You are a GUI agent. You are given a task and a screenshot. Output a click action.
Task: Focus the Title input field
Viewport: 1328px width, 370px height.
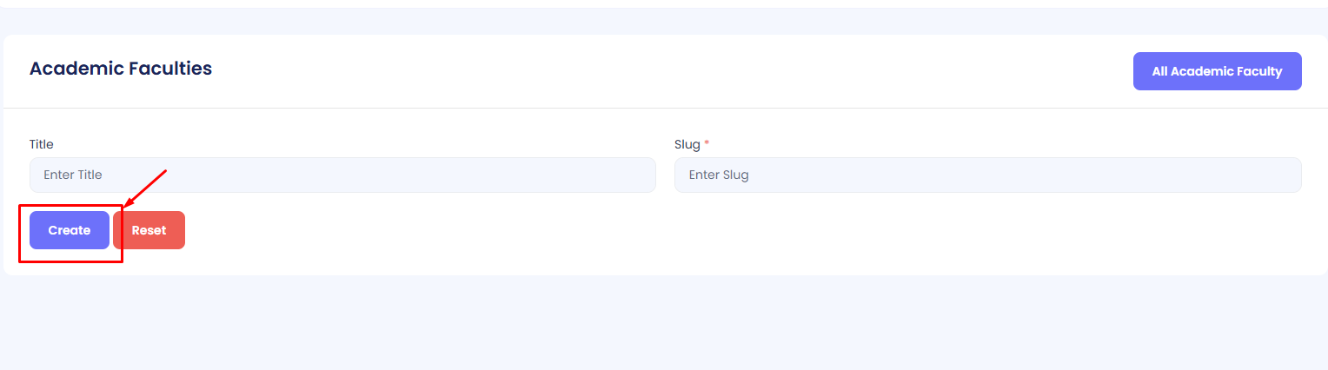coord(342,175)
